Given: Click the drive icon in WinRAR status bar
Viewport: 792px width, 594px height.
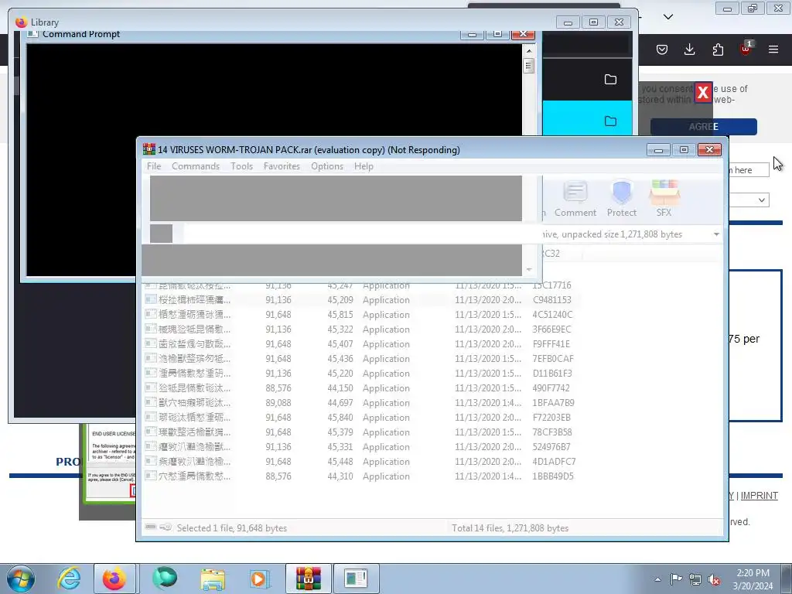Looking at the screenshot, I should tap(151, 527).
